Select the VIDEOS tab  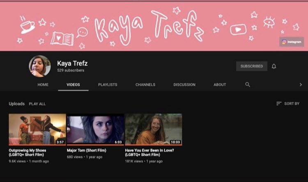pyautogui.click(x=73, y=85)
